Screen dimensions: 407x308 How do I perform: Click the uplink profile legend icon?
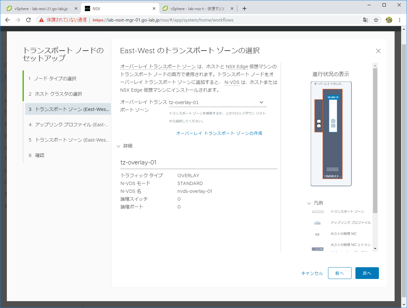[318, 223]
